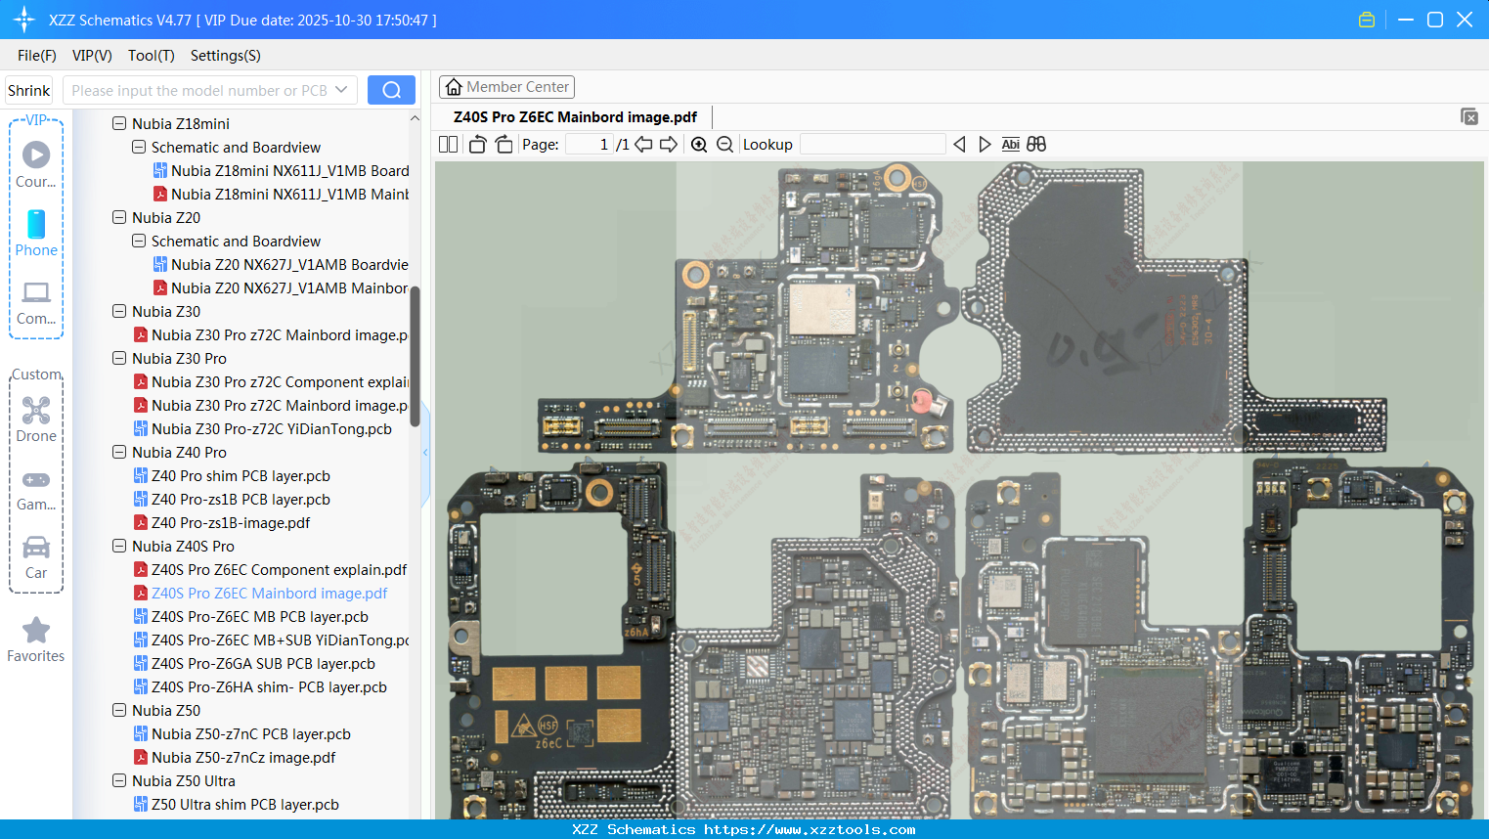Click the Member Center button
This screenshot has height=839, width=1489.
[x=506, y=86]
